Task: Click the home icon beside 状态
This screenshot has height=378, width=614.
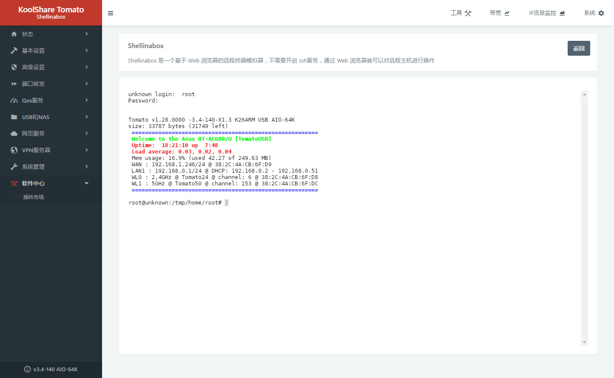Action: (x=14, y=34)
